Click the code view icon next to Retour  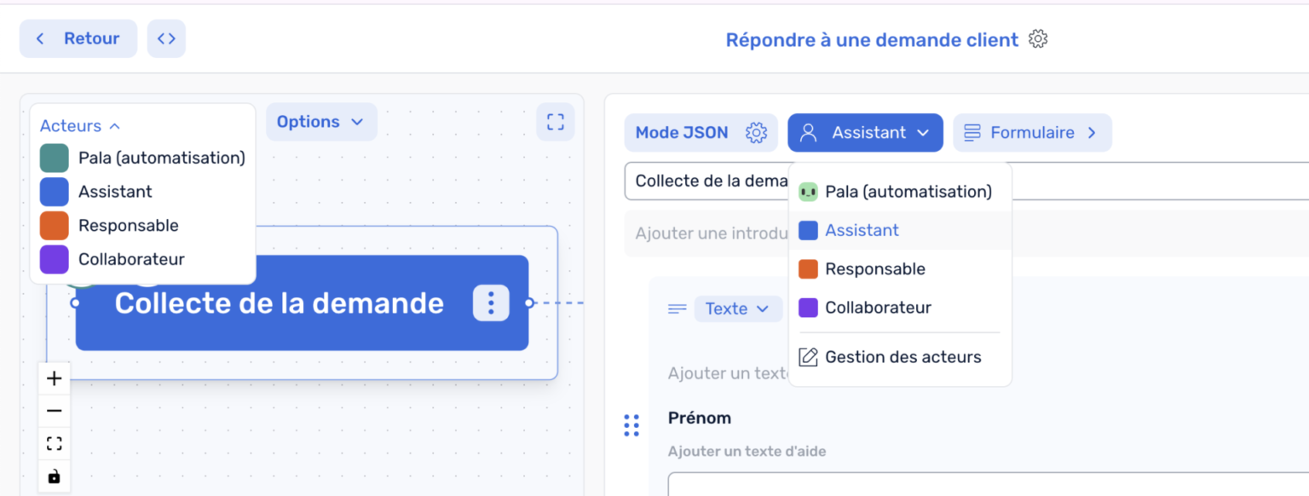pos(166,37)
